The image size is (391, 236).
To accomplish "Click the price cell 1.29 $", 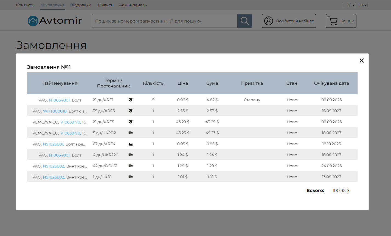I will [183, 166].
